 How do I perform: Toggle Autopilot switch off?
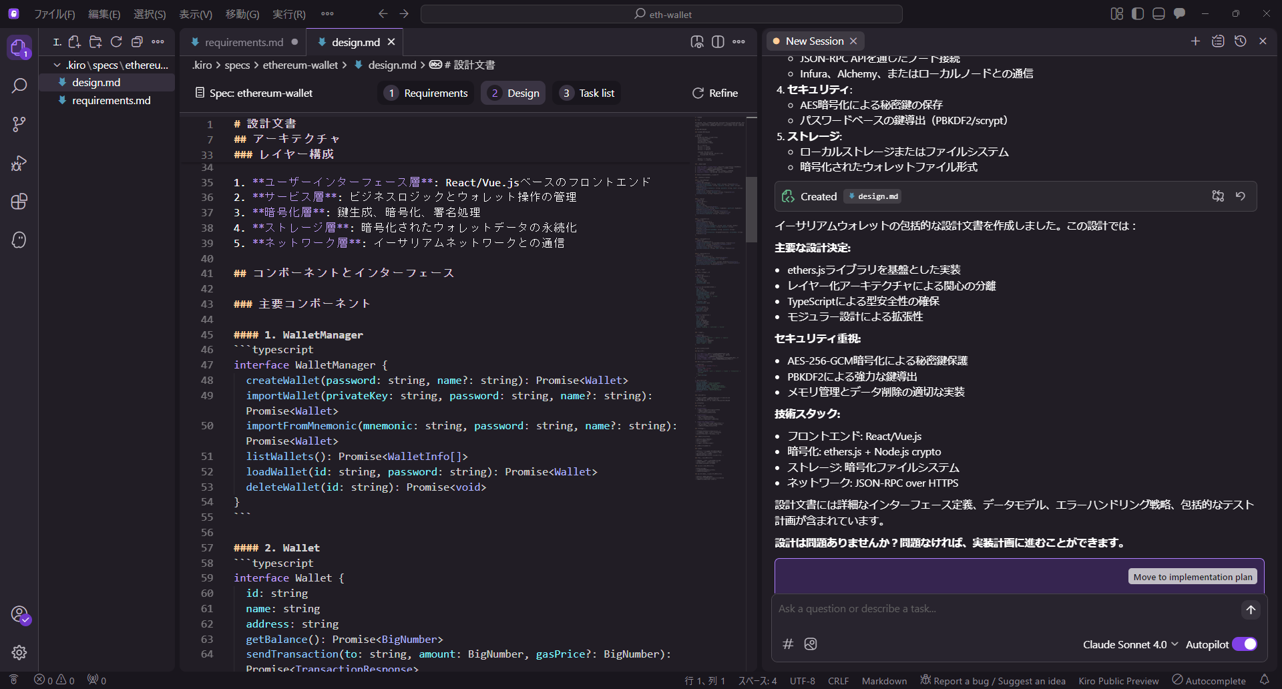[x=1245, y=644]
